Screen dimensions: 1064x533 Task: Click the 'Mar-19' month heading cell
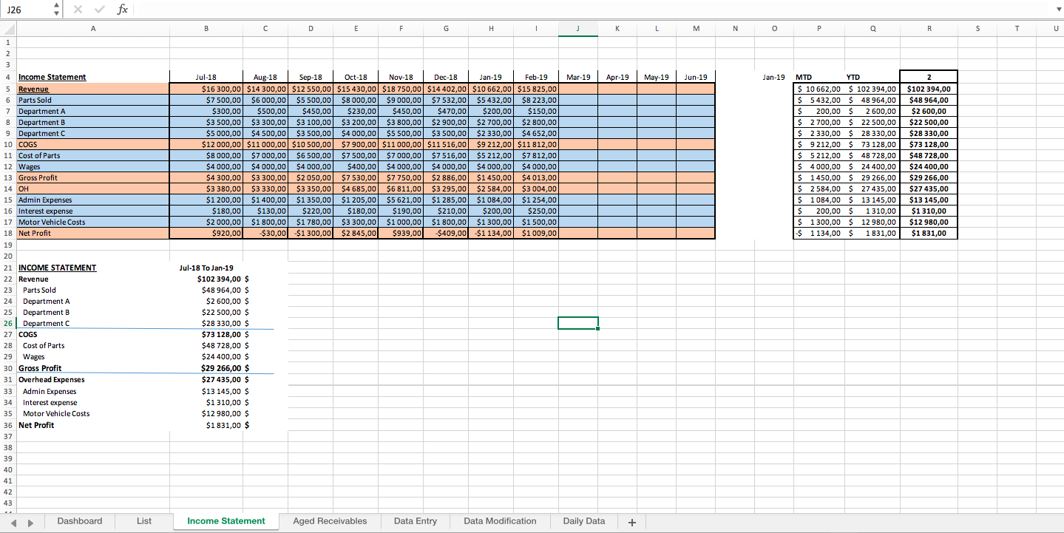pyautogui.click(x=578, y=77)
